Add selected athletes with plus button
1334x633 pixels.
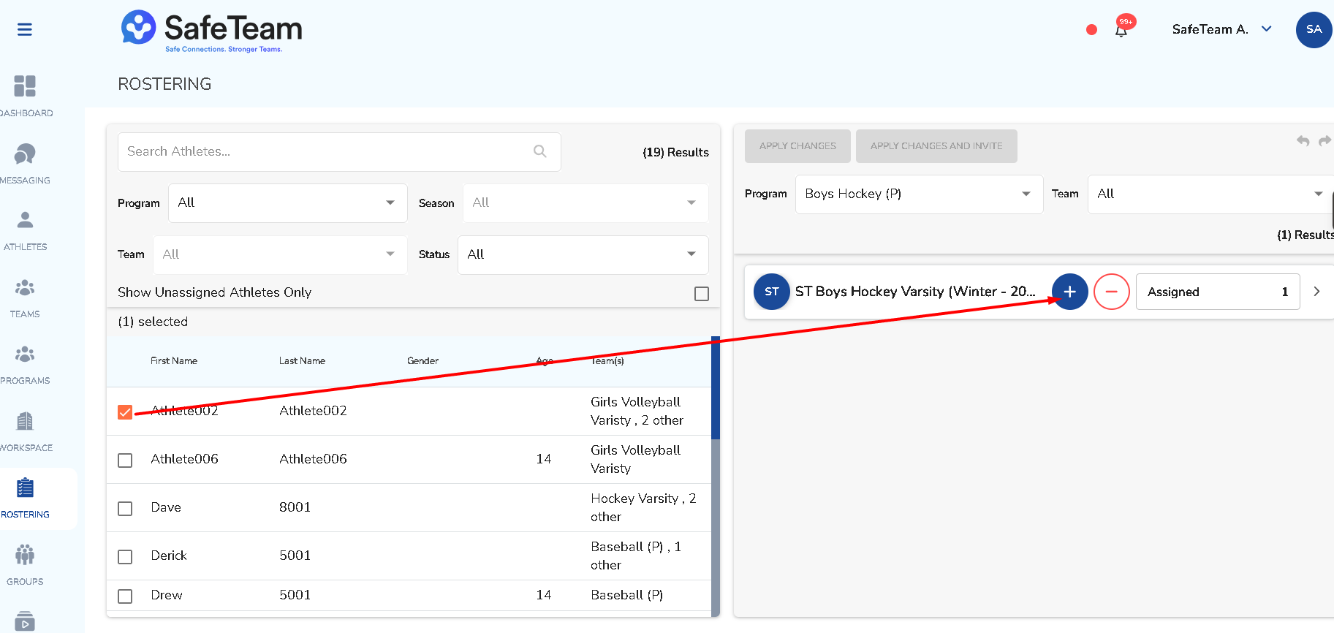(1070, 292)
